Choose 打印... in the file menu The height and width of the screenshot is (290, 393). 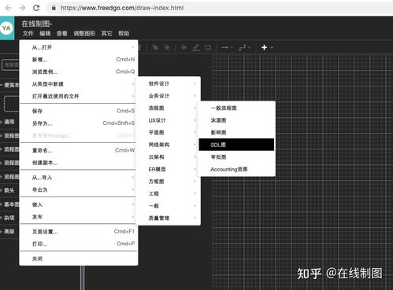(79, 244)
